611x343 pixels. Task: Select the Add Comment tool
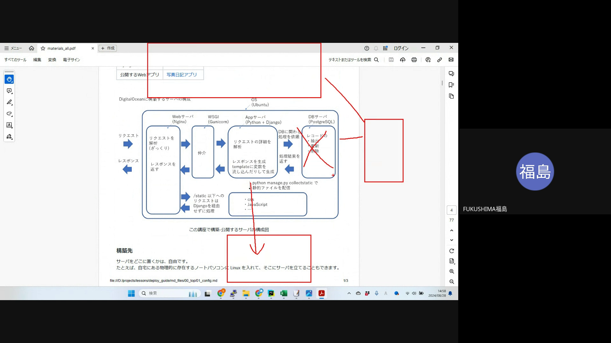click(x=9, y=91)
